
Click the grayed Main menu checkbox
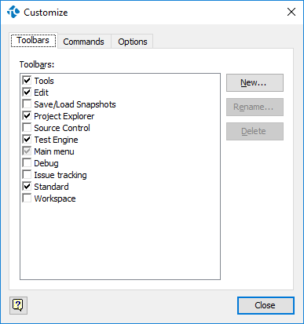[x=27, y=151]
